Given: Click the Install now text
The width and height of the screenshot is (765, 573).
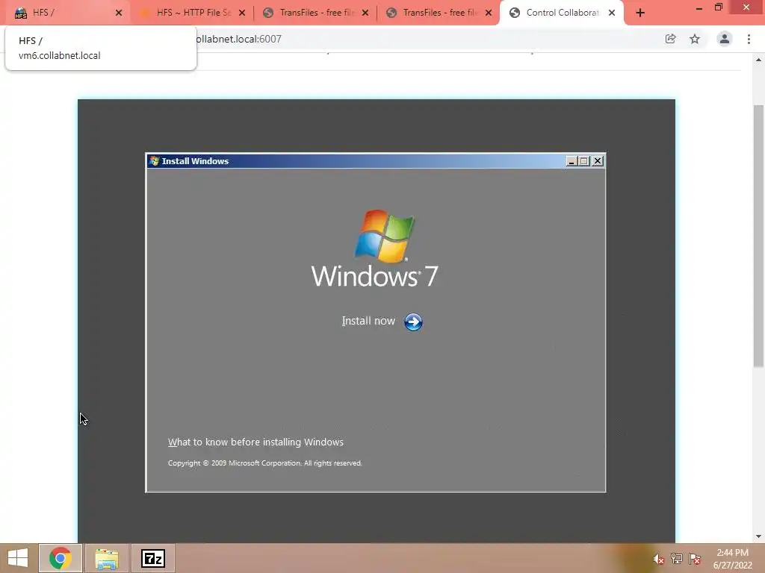Looking at the screenshot, I should click(368, 321).
